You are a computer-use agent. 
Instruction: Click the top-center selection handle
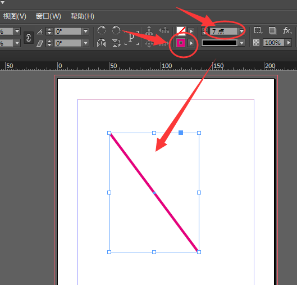pyautogui.click(x=154, y=133)
